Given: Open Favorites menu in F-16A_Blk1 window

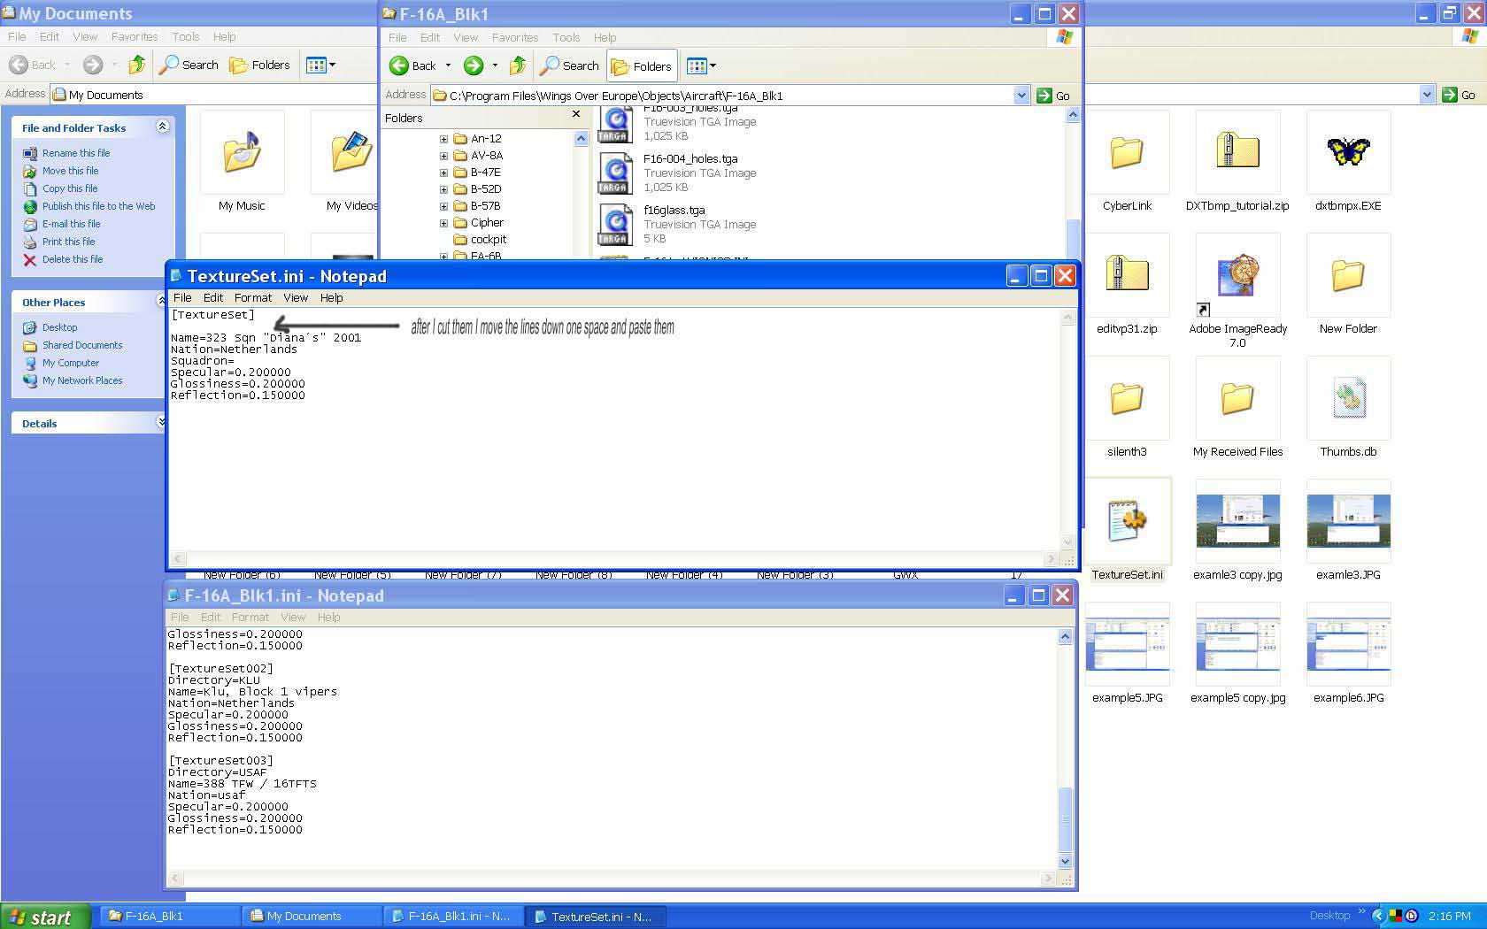Looking at the screenshot, I should click(x=515, y=38).
